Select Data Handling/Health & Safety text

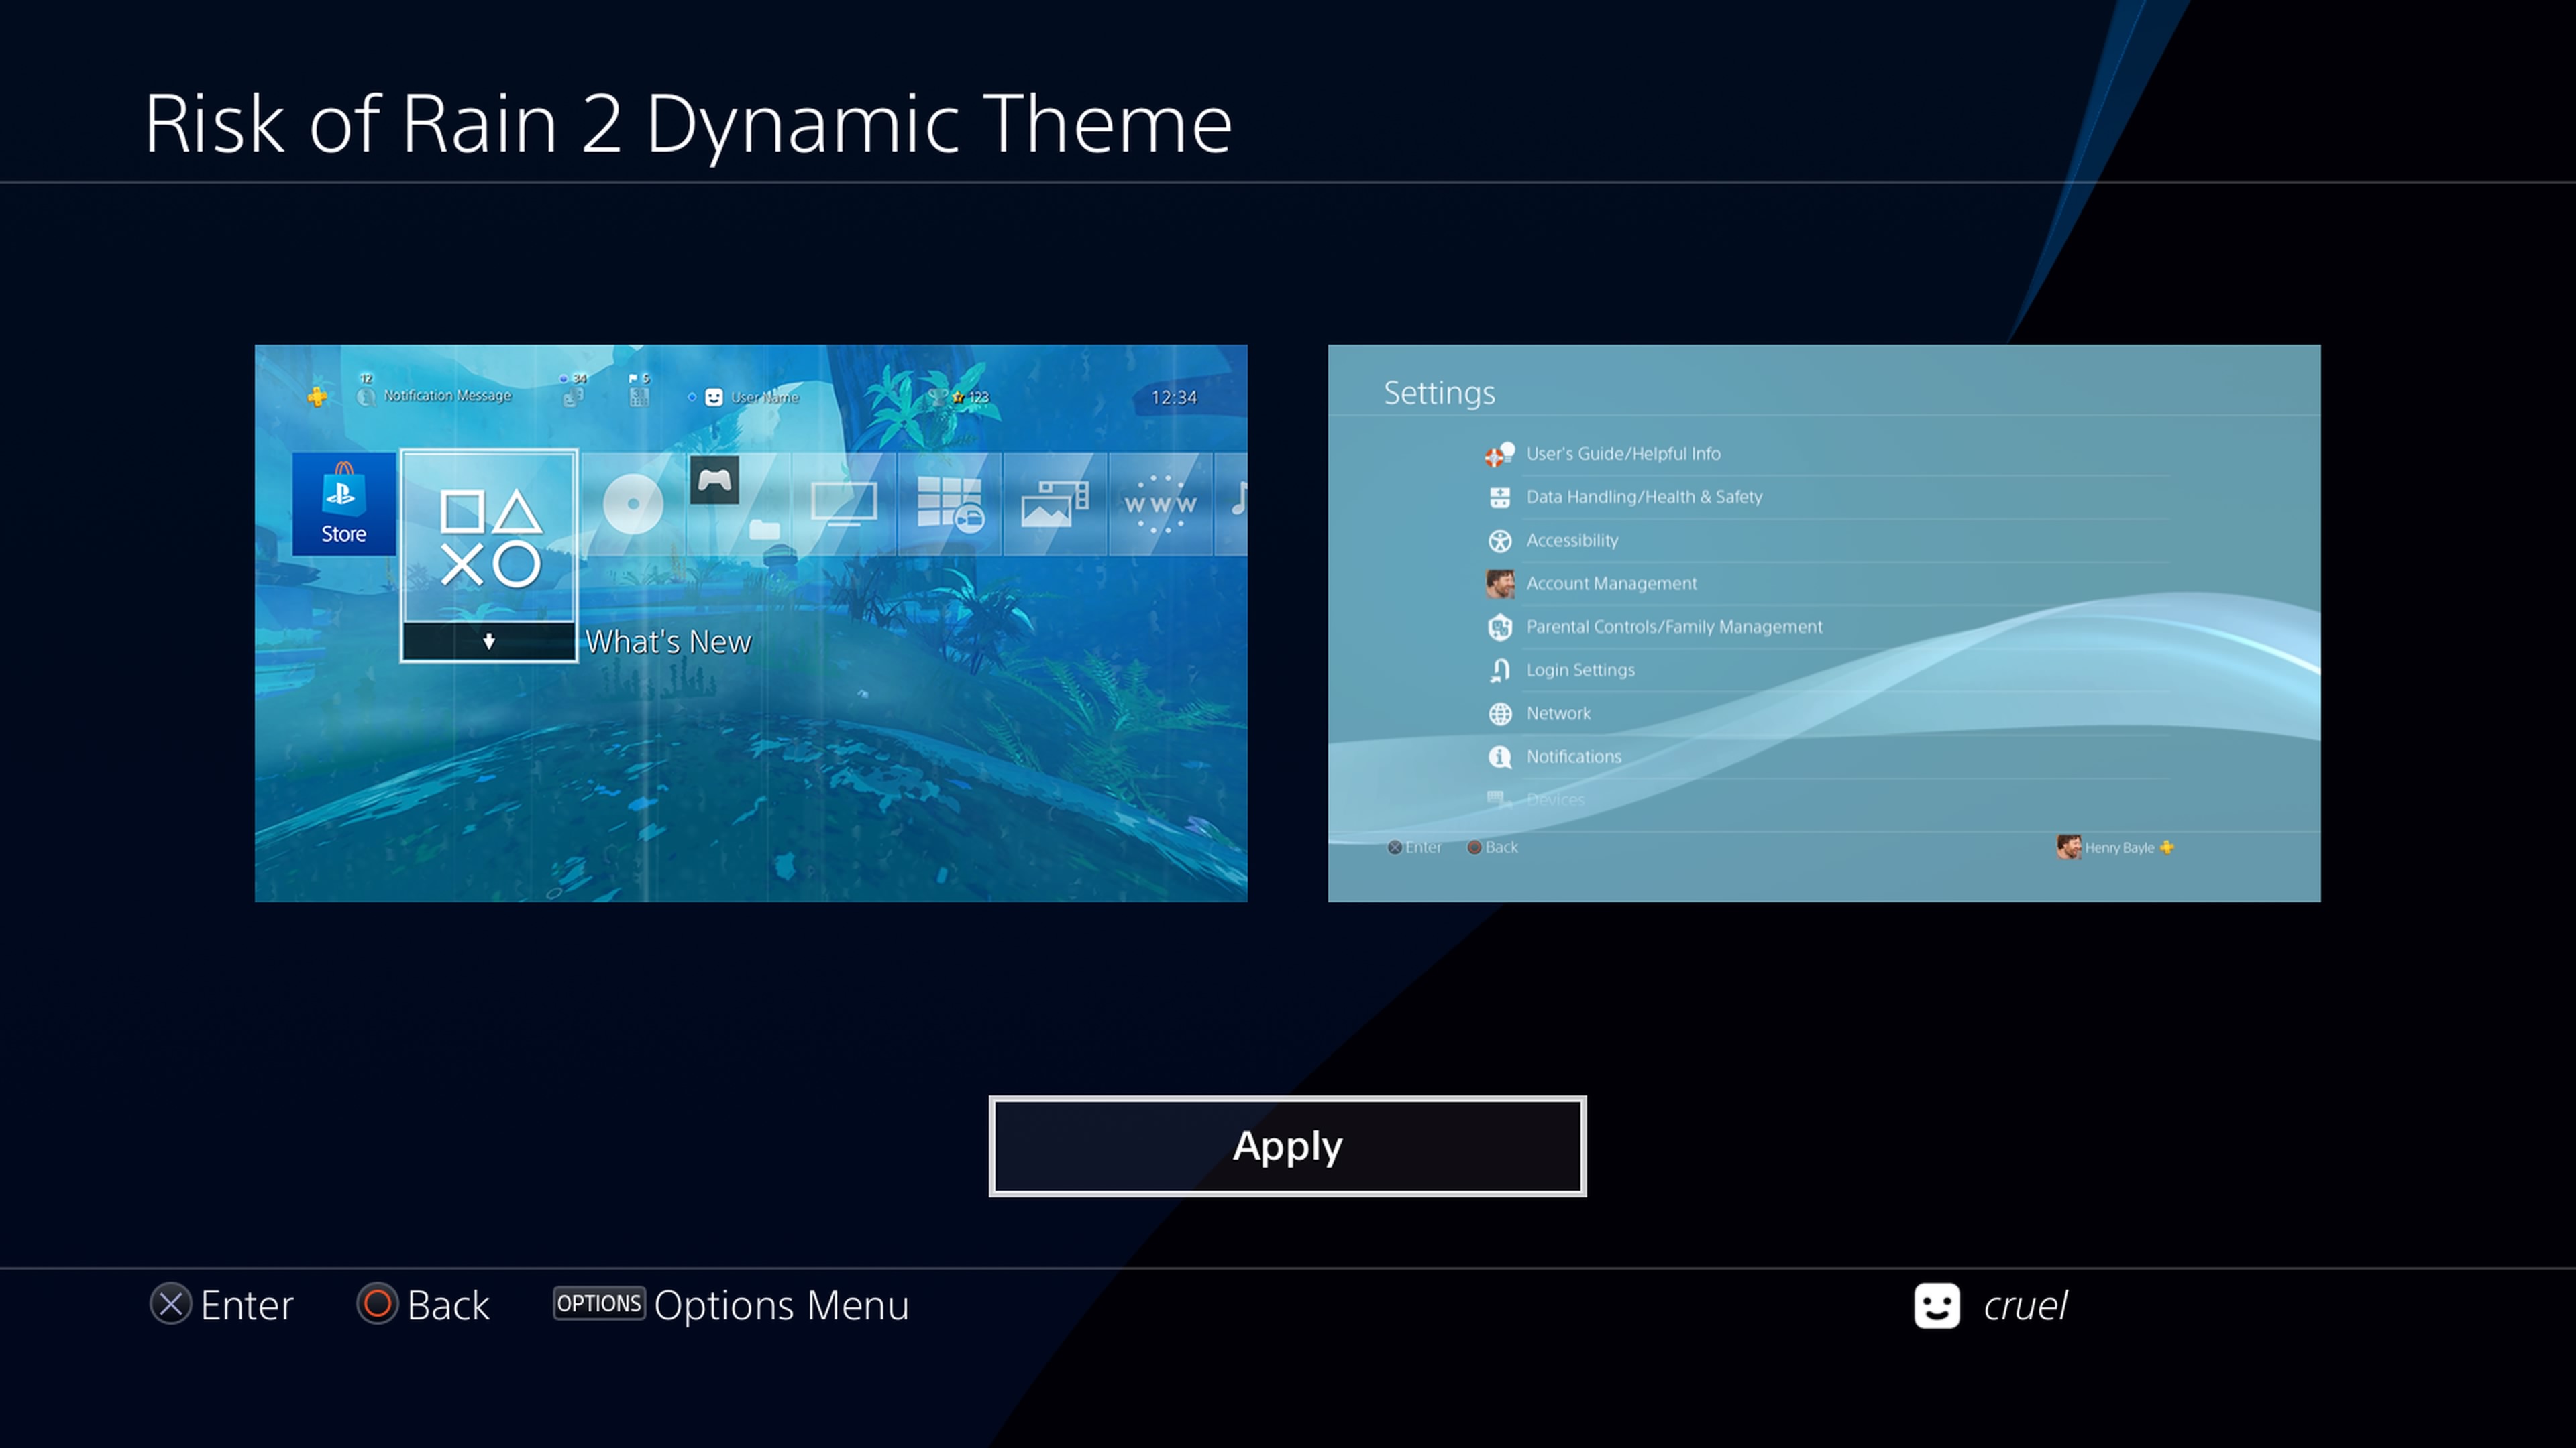[x=1644, y=497]
